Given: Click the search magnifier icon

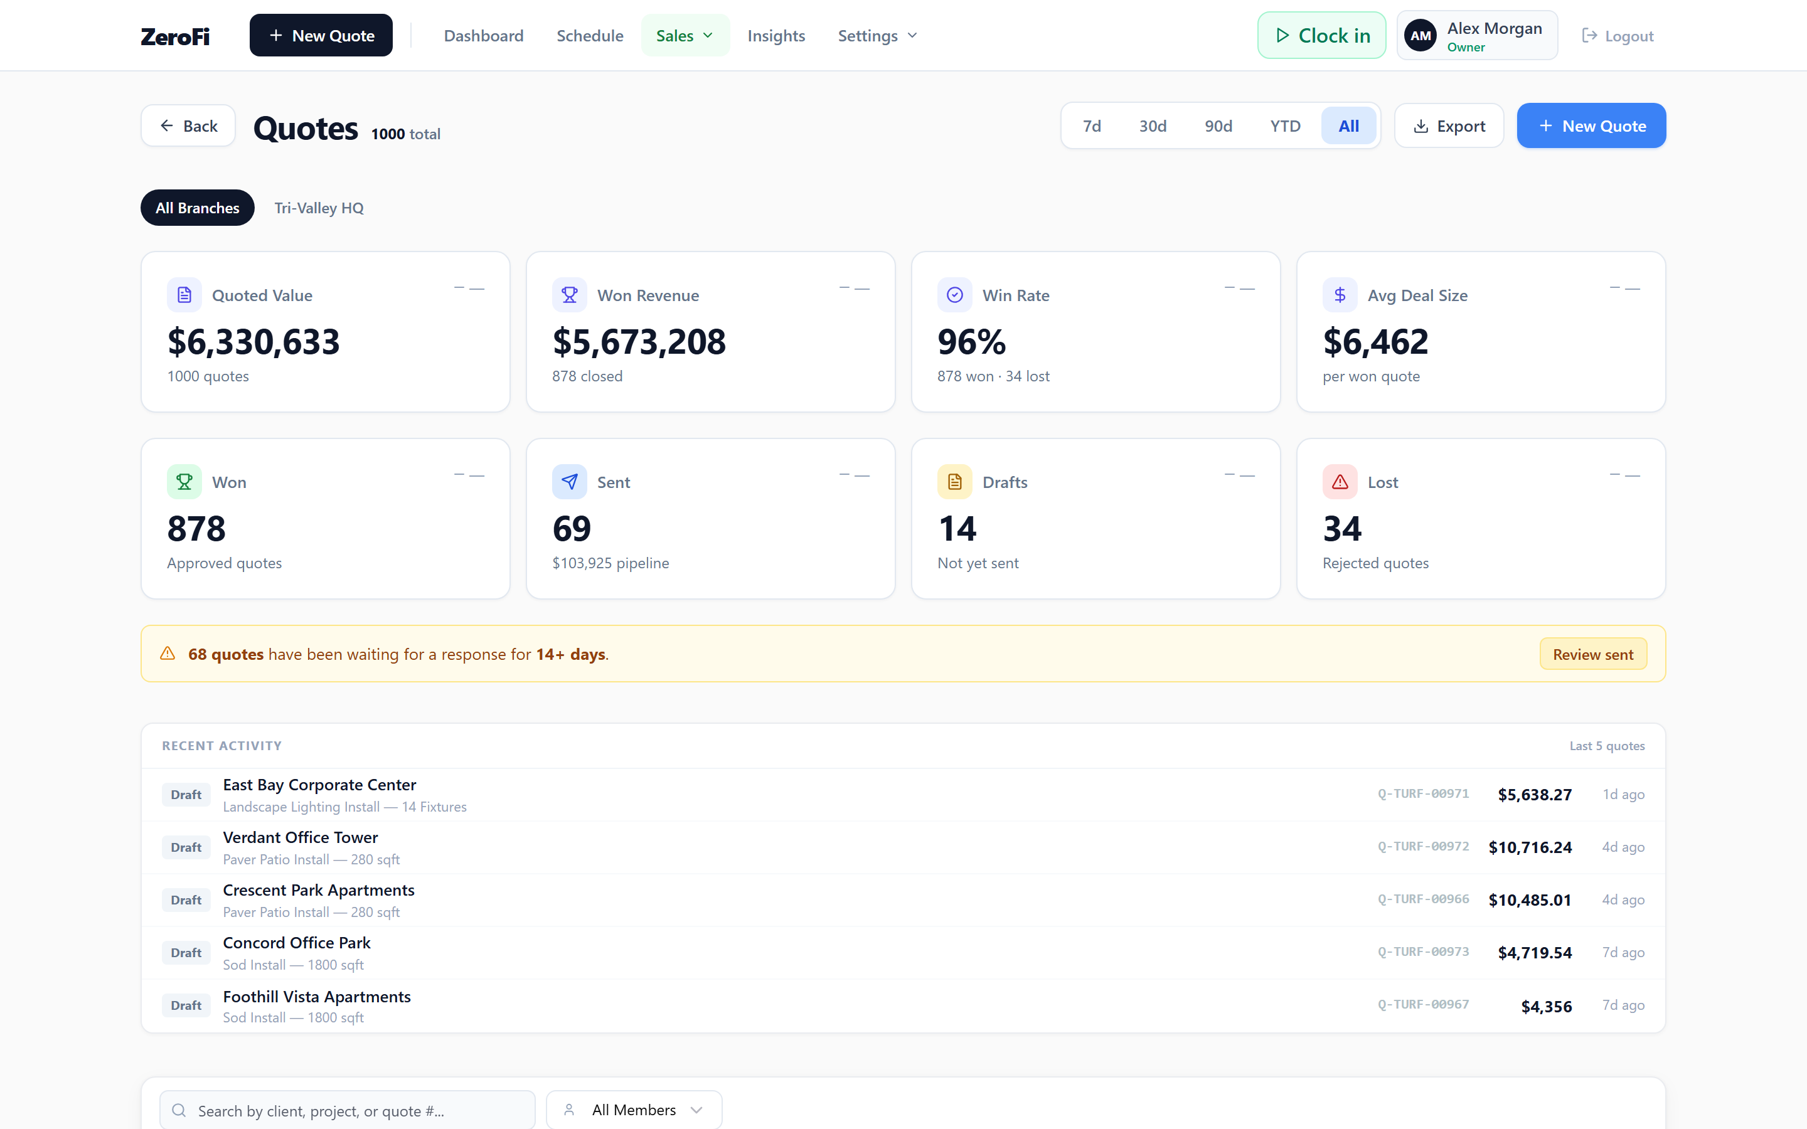Looking at the screenshot, I should click(179, 1110).
